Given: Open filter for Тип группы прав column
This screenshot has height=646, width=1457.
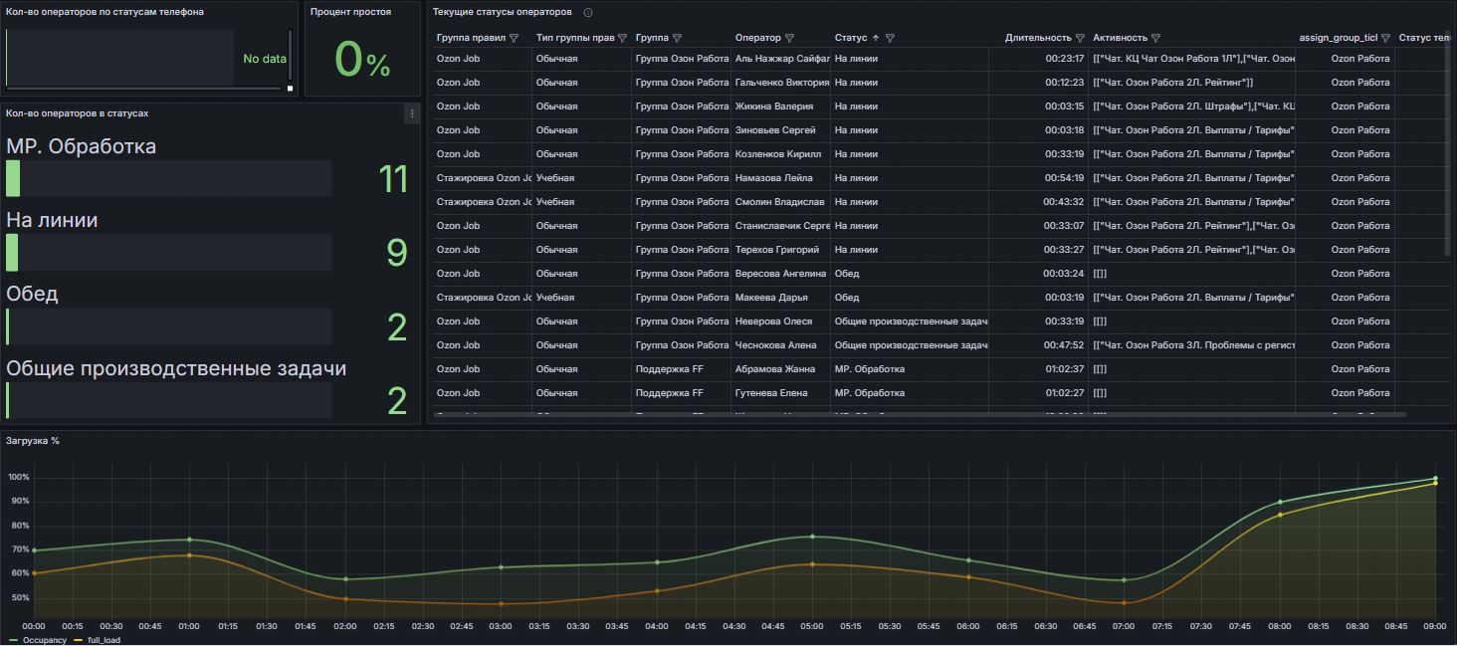Looking at the screenshot, I should point(622,38).
